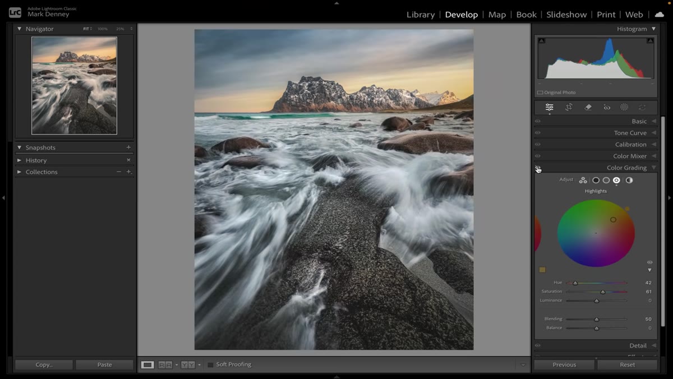The width and height of the screenshot is (673, 379).
Task: Enable Soft Proofing checkbox
Action: tap(210, 364)
